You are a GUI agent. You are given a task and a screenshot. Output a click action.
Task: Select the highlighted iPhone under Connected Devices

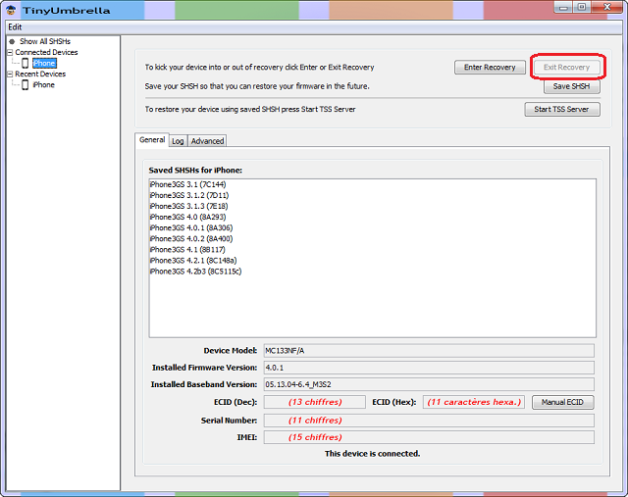click(44, 63)
